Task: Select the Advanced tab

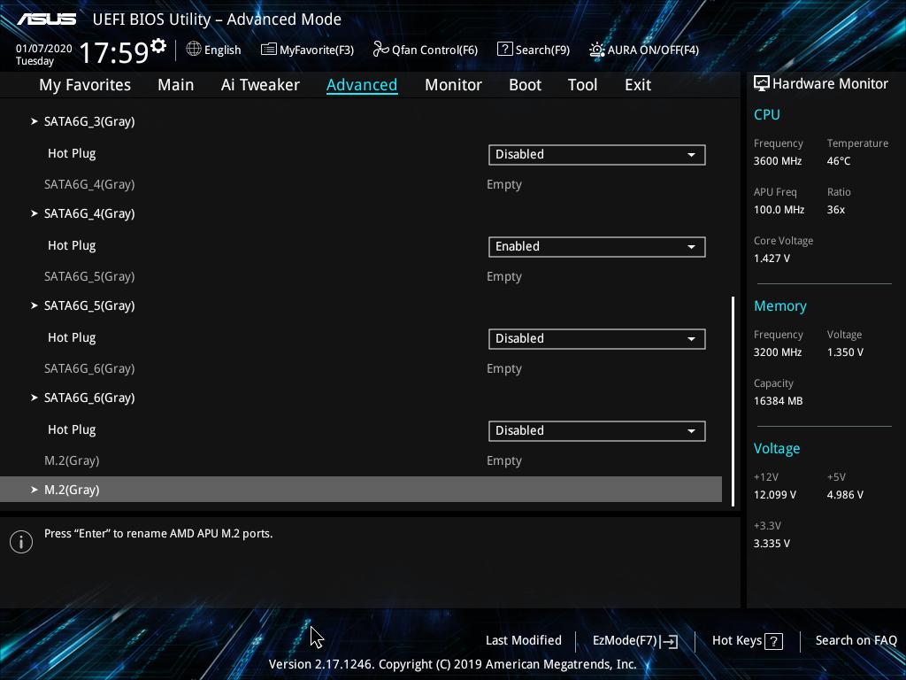Action: (362, 85)
